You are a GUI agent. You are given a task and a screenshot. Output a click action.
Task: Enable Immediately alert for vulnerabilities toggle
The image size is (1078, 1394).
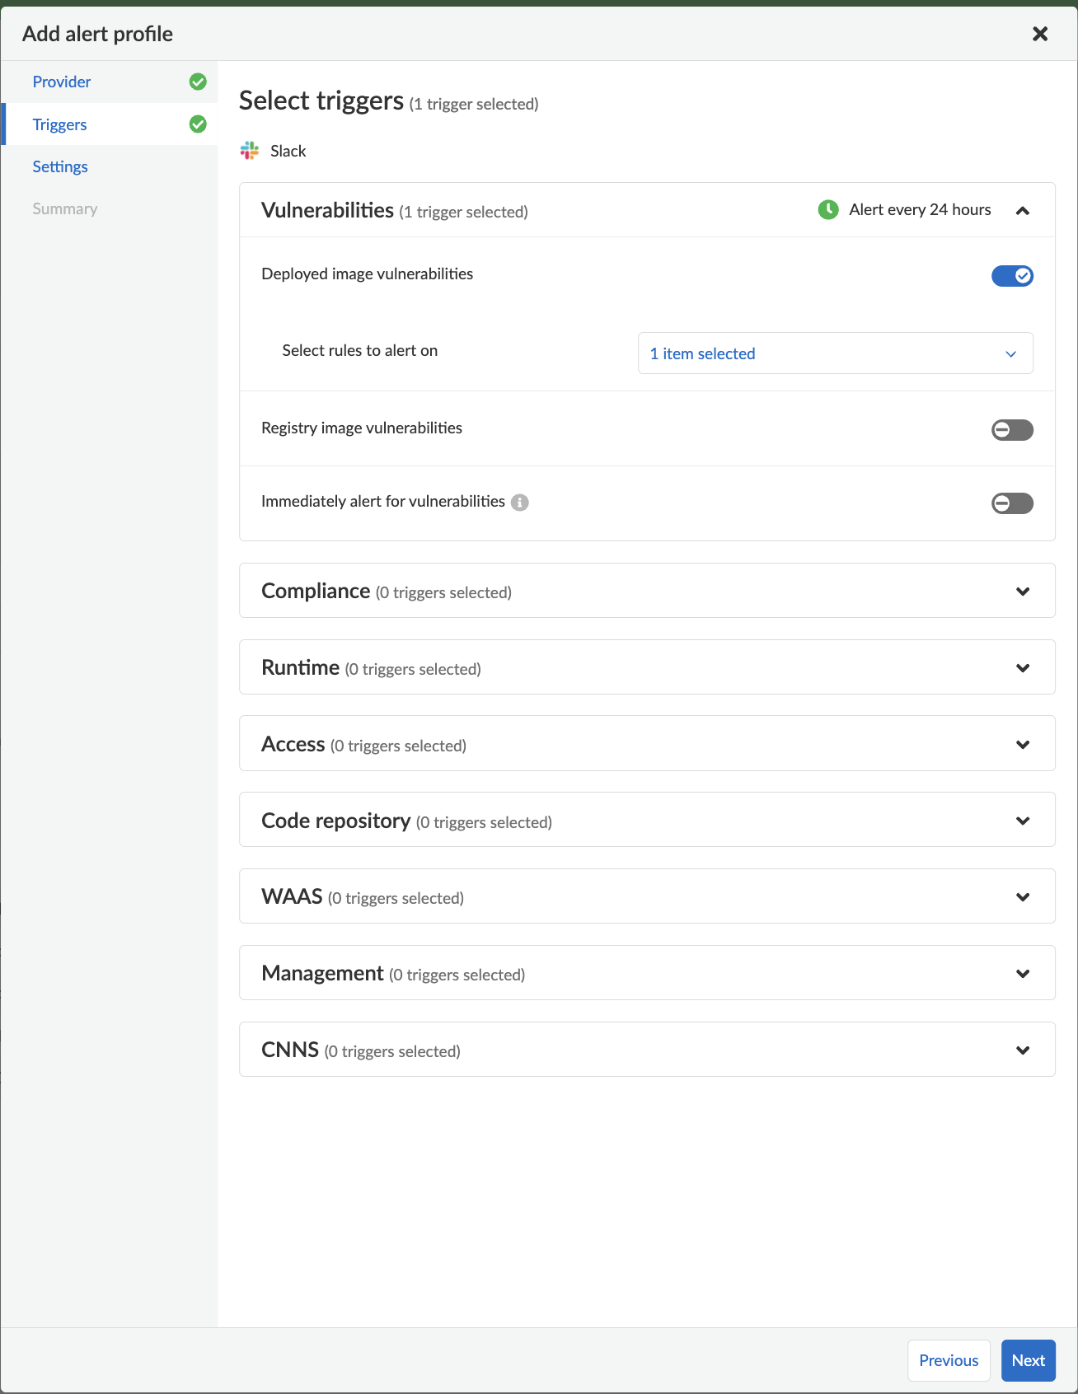pos(1012,503)
